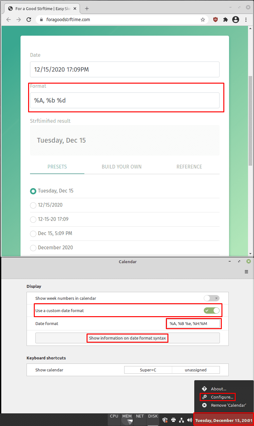Screen dimensions: 254x426
Task: Open the printer tray icon
Action: point(173,420)
